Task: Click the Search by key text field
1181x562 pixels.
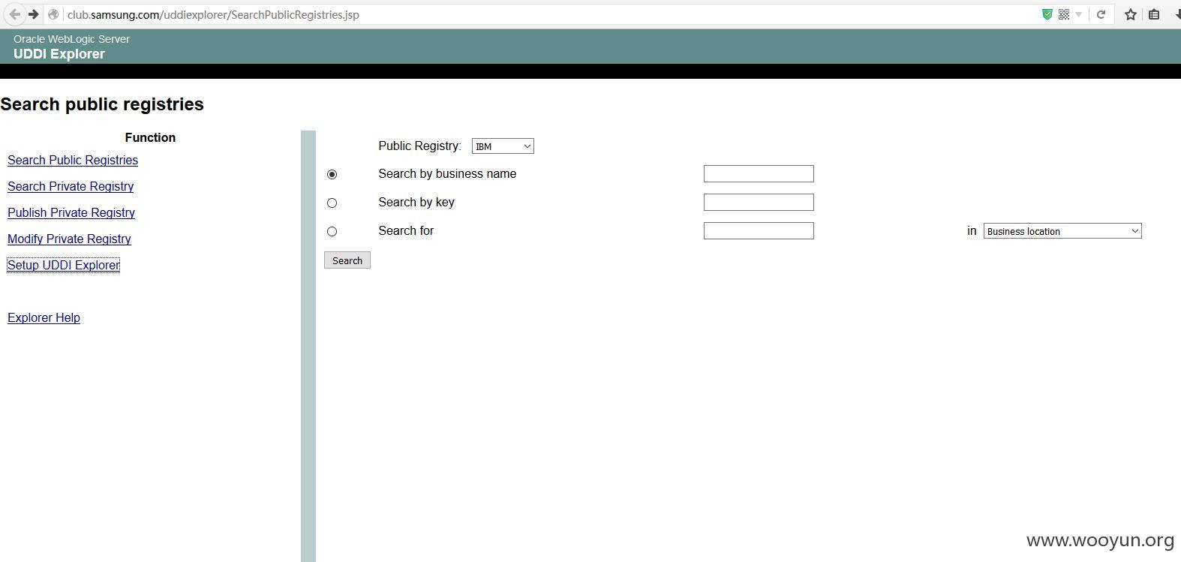Action: point(759,202)
